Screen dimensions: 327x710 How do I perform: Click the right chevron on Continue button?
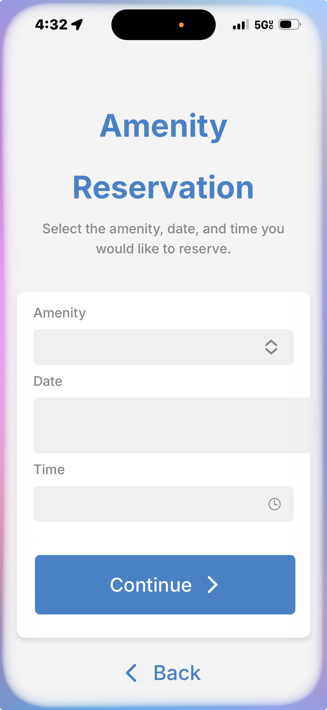click(212, 585)
